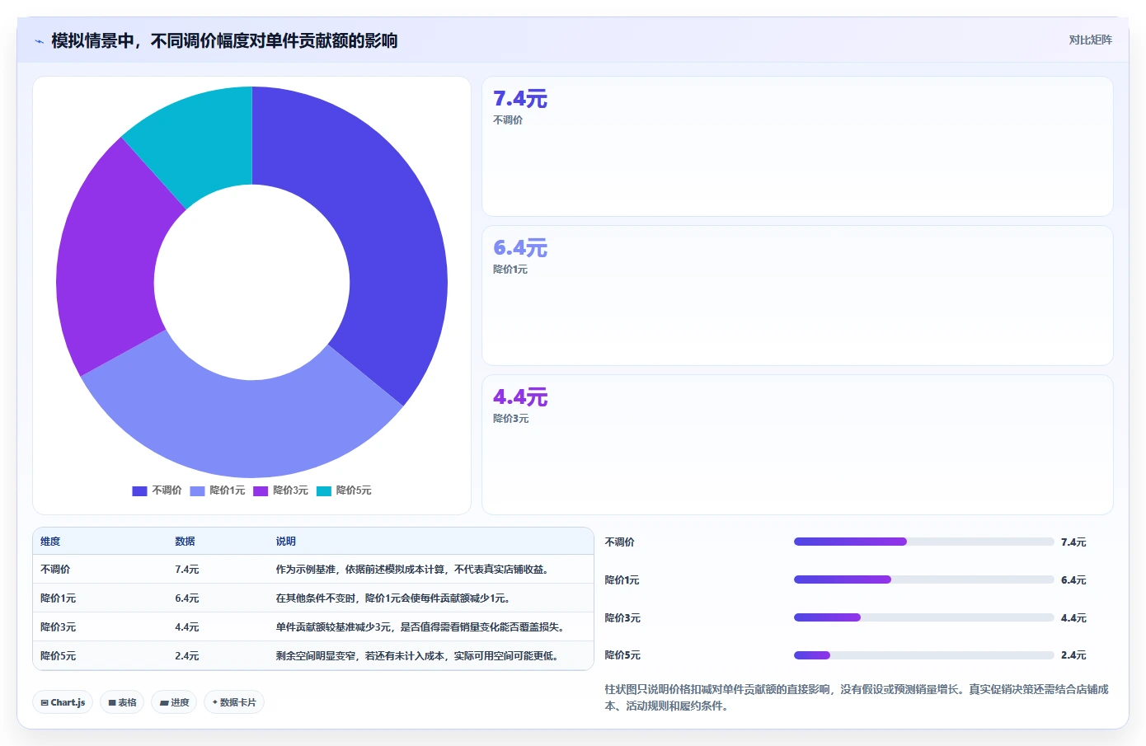Click the title icon beside 模拟情景中
This screenshot has height=746, width=1146.
click(39, 41)
